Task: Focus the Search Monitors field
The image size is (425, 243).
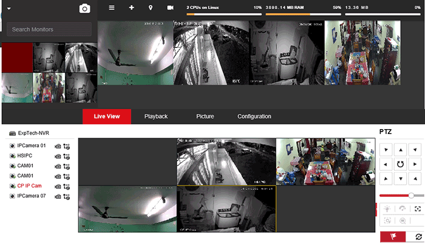Action: point(49,29)
